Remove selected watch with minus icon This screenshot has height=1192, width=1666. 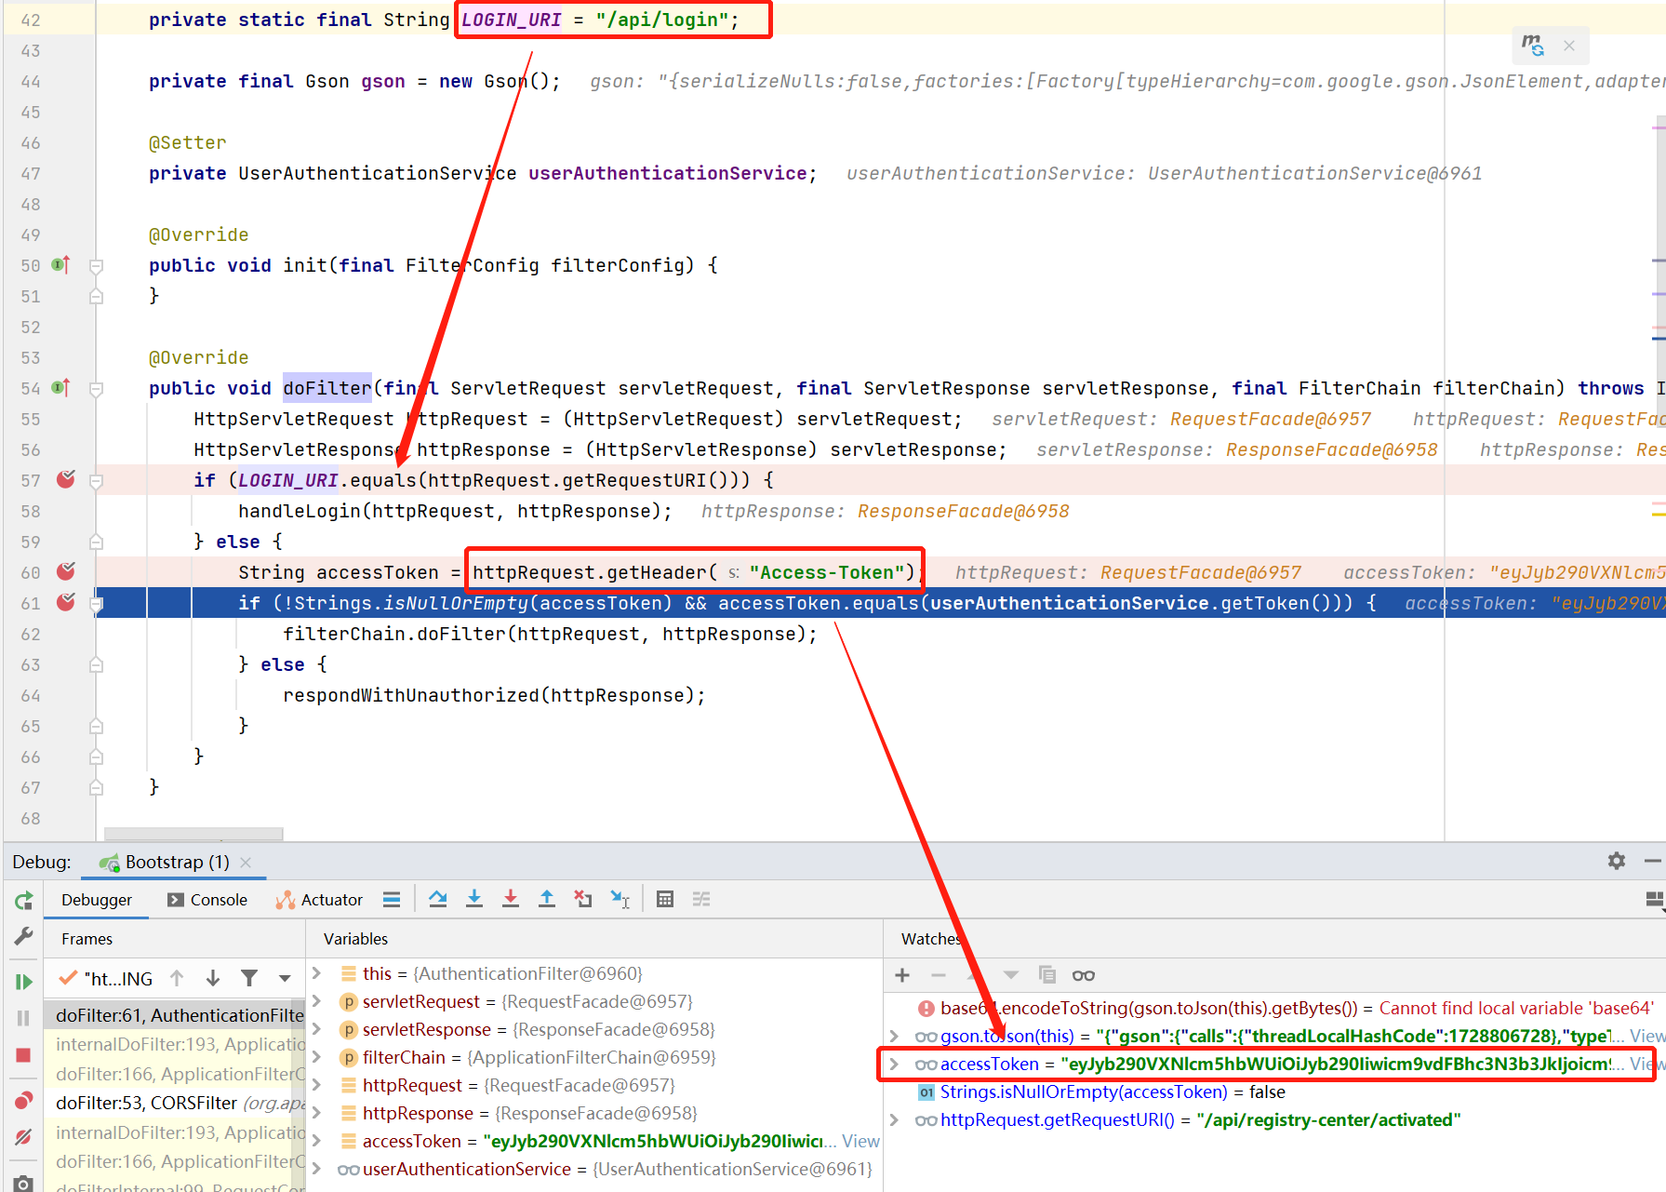[939, 975]
